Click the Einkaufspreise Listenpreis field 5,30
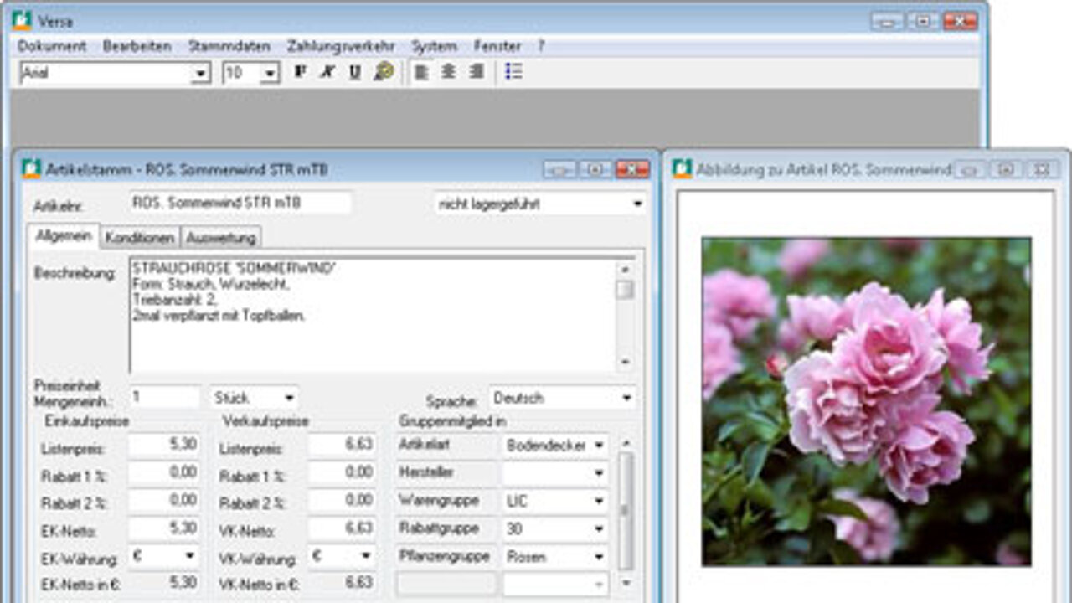Viewport: 1072px width, 603px height. coord(164,445)
